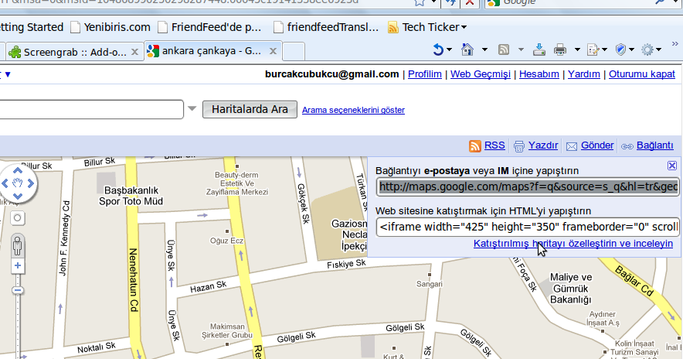Open the Hesabım account link
The image size is (683, 359).
(x=539, y=74)
